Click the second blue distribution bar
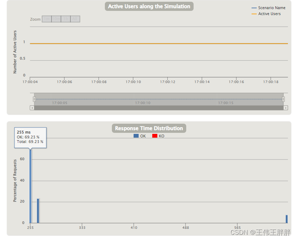Screen dimensions: 296x239 [38, 211]
